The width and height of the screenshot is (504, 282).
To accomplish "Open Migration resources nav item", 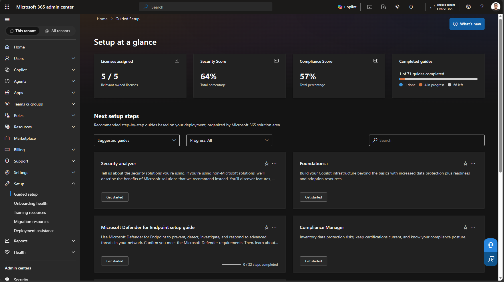I will 31,222.
